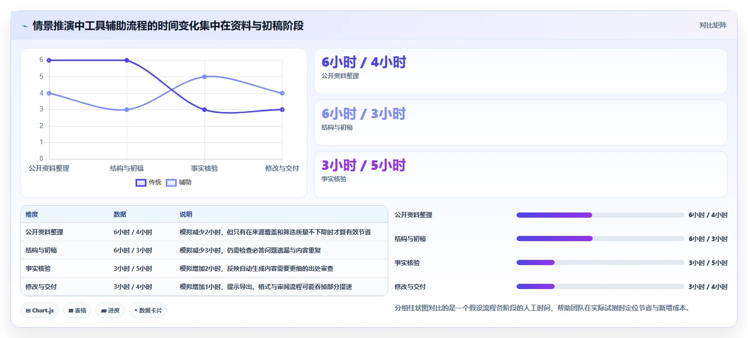This screenshot has height=338, width=748.
Task: Click the 结构与初稿 x-axis label
Action: (x=127, y=168)
